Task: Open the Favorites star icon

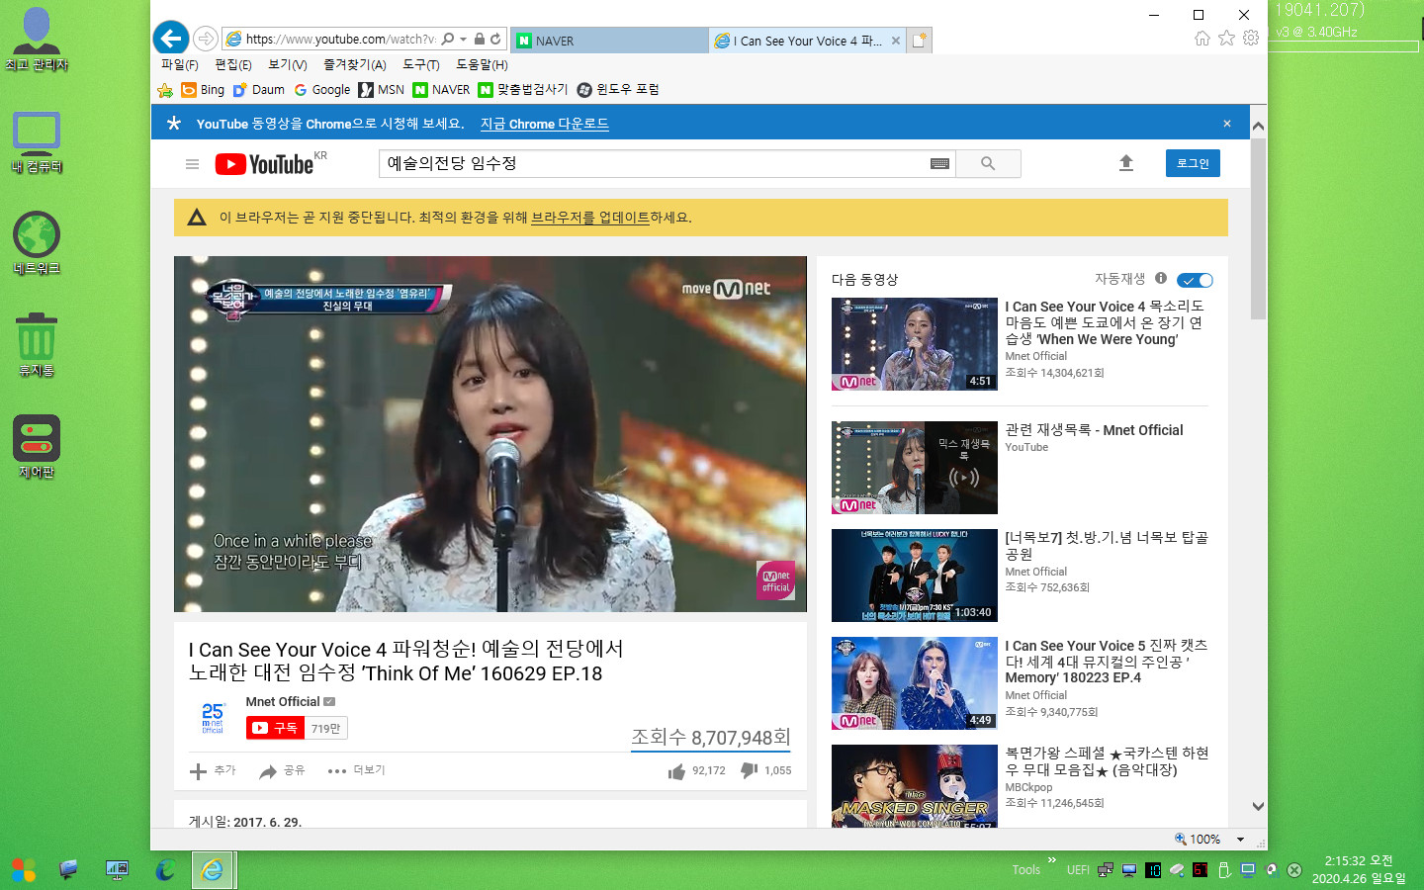Action: (x=1226, y=38)
